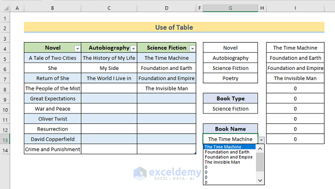Select column C header
Screen dimensions: 335x189
point(109,8)
